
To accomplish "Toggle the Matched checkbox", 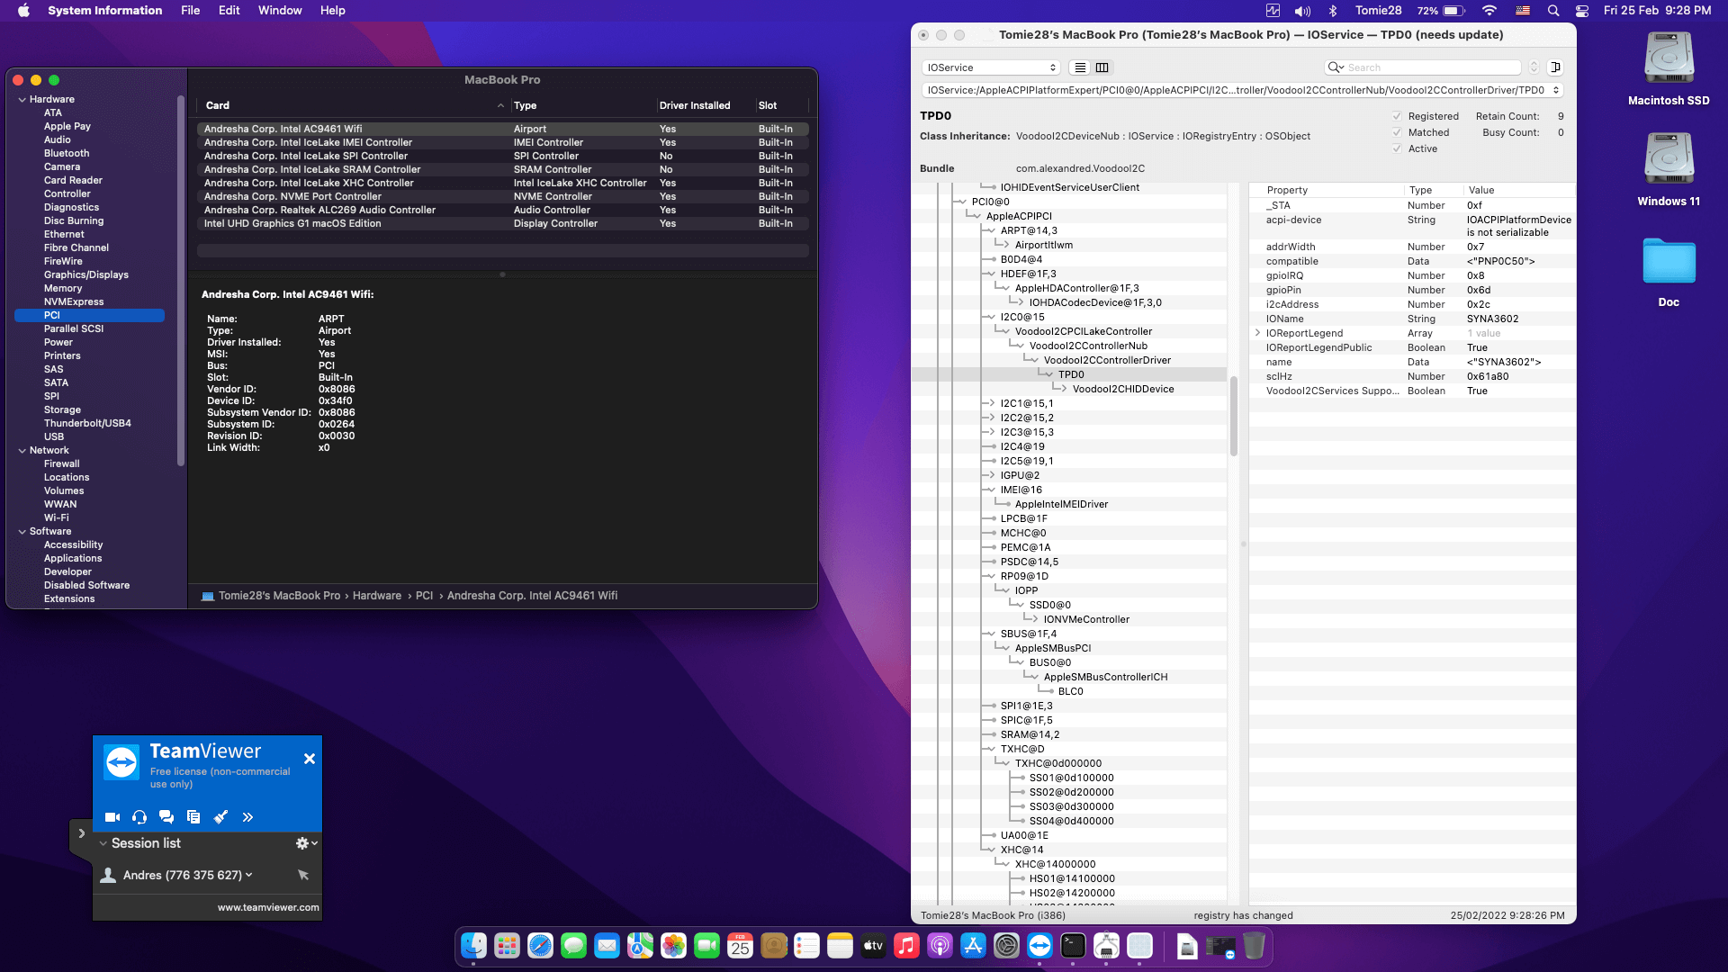I will tap(1397, 132).
